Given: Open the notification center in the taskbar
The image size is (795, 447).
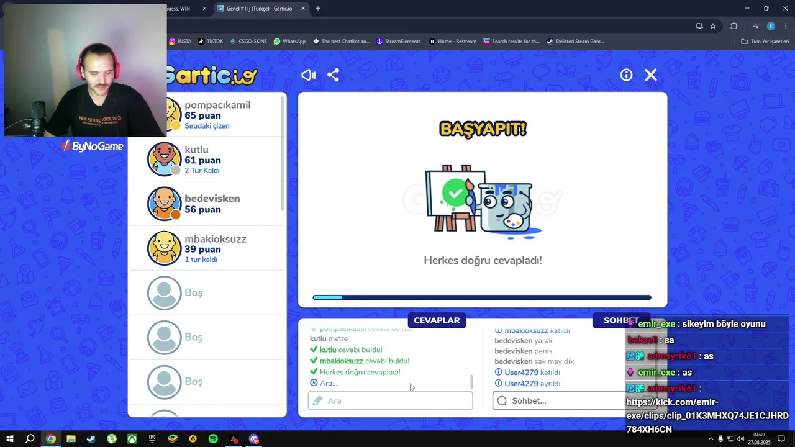Looking at the screenshot, I should pyautogui.click(x=781, y=439).
